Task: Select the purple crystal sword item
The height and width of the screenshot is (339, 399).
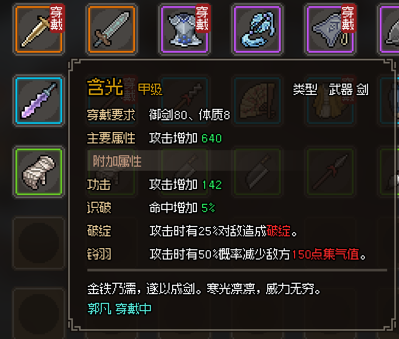Action: (x=39, y=101)
